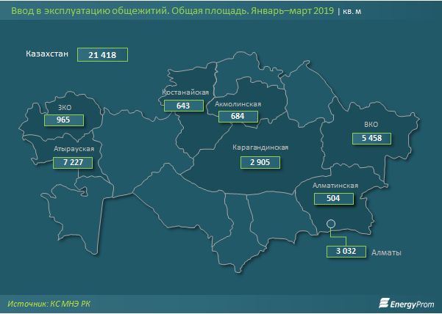Click the Almaty city circle marker

coord(331,224)
